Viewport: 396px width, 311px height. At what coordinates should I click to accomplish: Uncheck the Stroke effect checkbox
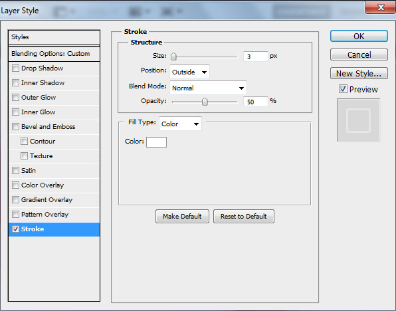coord(15,229)
